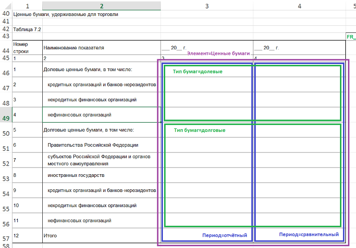Click line number '10' cell in sheet row 55

tap(27, 205)
